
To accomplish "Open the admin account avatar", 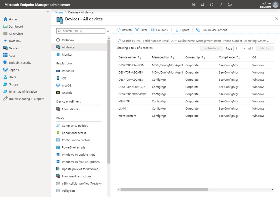I will click(275, 5).
